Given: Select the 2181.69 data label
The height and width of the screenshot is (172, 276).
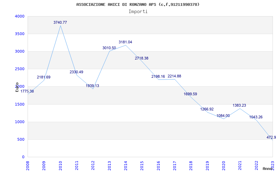Looking at the screenshot, I should pyautogui.click(x=44, y=77).
